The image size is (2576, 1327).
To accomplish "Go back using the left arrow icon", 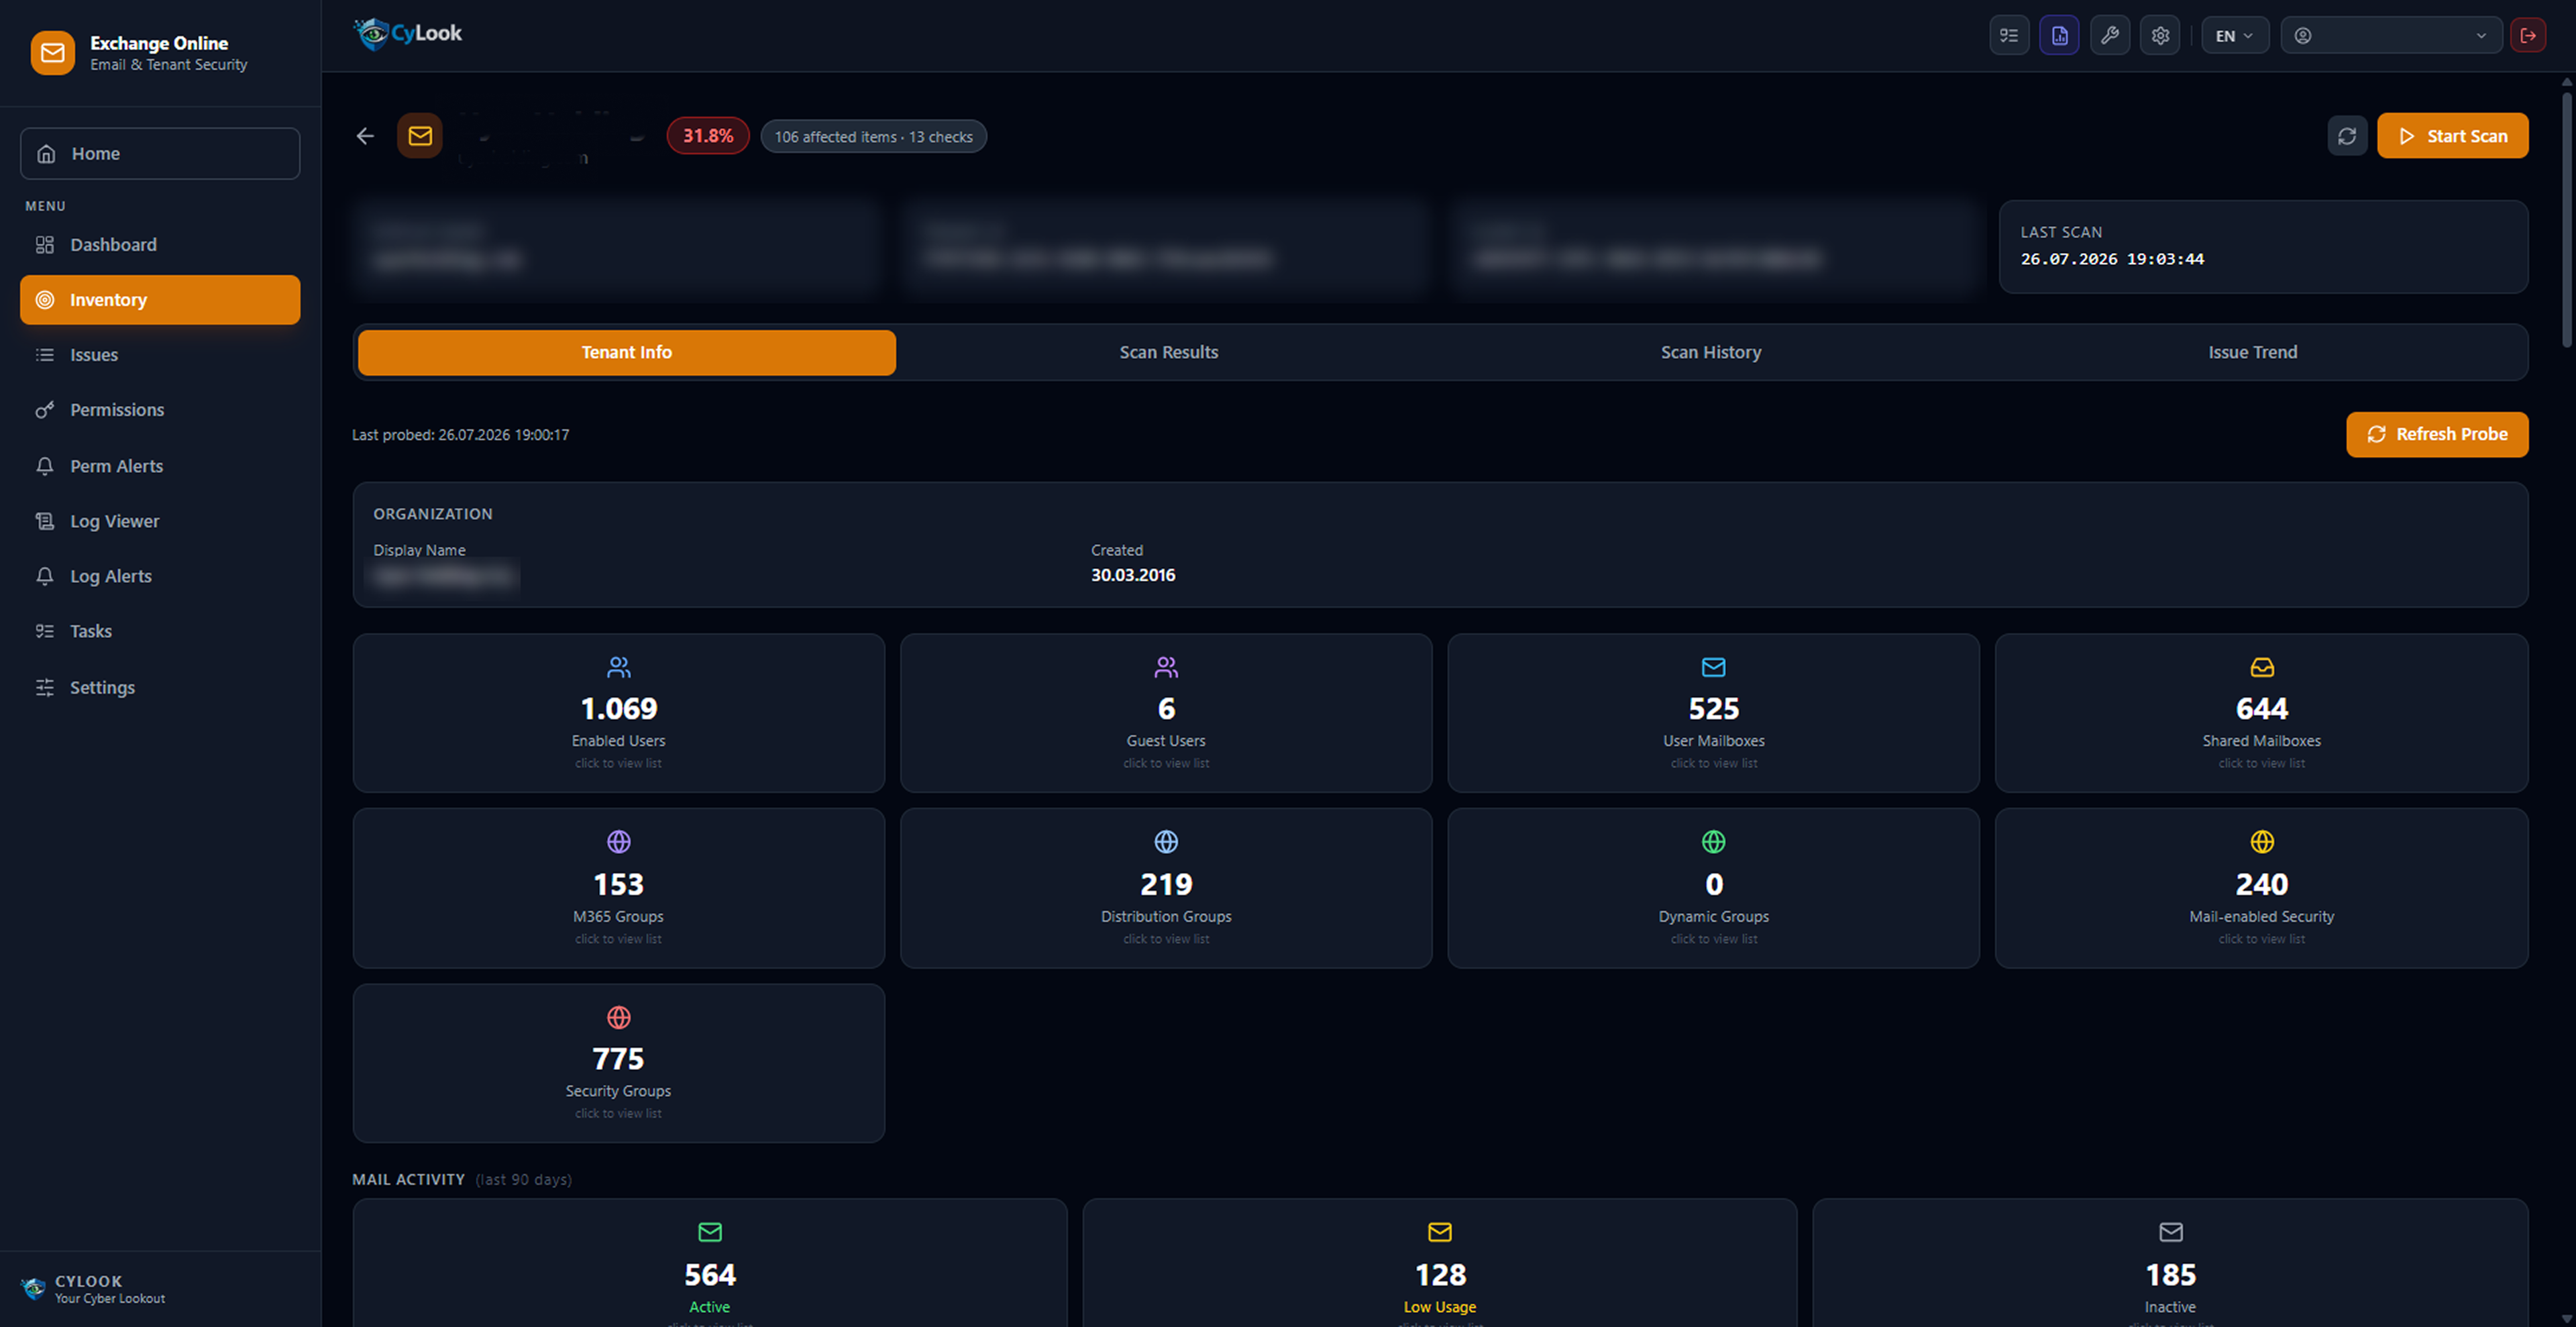I will (x=365, y=136).
